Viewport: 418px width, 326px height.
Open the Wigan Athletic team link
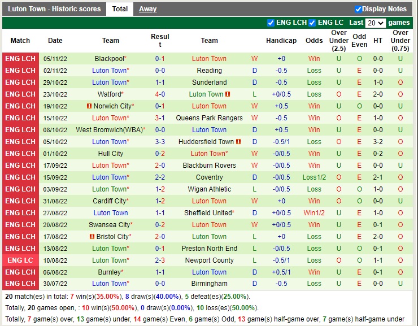209,189
